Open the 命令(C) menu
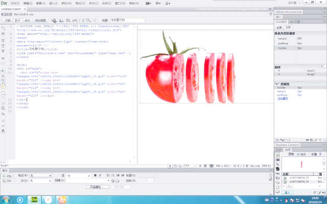The height and width of the screenshot is (204, 327). [94, 4]
